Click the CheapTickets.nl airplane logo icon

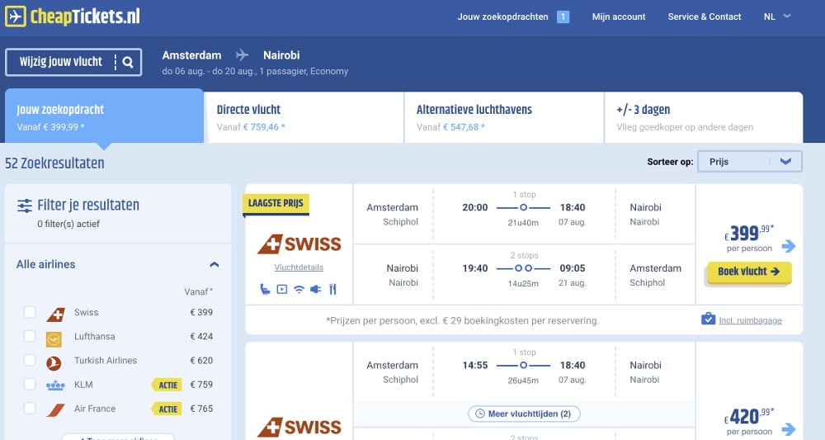tap(15, 17)
